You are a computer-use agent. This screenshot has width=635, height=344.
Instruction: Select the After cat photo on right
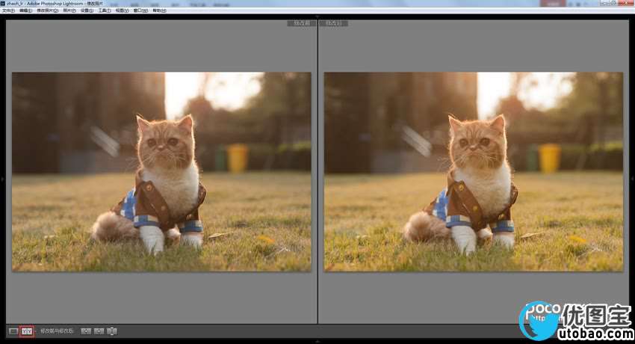pyautogui.click(x=474, y=171)
